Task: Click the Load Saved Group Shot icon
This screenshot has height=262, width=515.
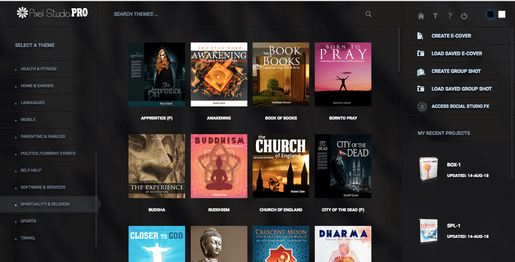Action: point(420,89)
